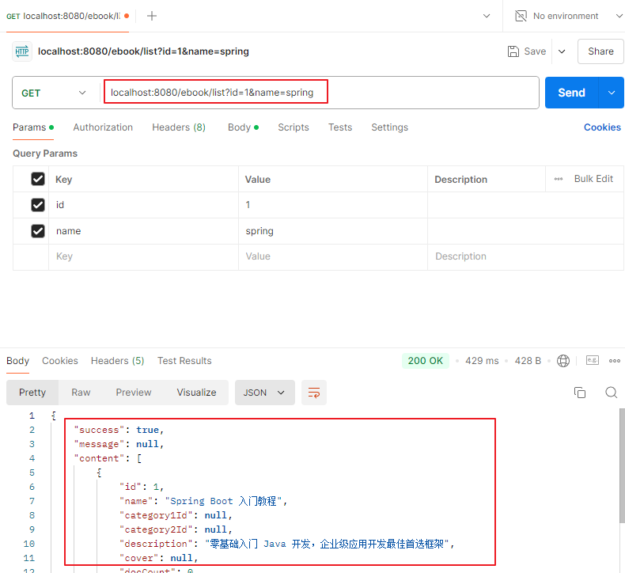This screenshot has width=625, height=573.
Task: Select the response Body tab
Action: point(18,361)
